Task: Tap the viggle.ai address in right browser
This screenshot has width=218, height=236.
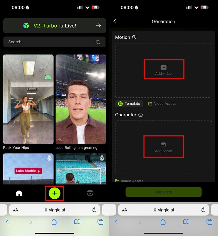Action: 164,210
